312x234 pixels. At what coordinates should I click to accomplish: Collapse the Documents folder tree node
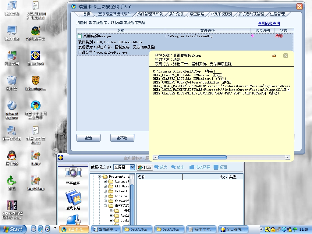pyautogui.click(x=100, y=176)
